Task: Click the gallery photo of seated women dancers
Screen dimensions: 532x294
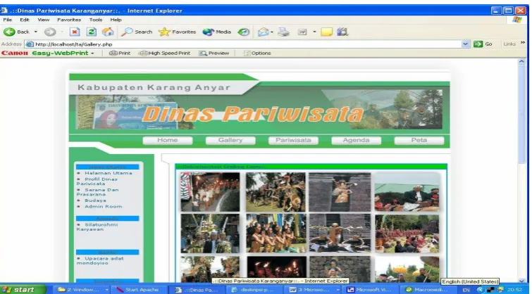Action: [276, 234]
